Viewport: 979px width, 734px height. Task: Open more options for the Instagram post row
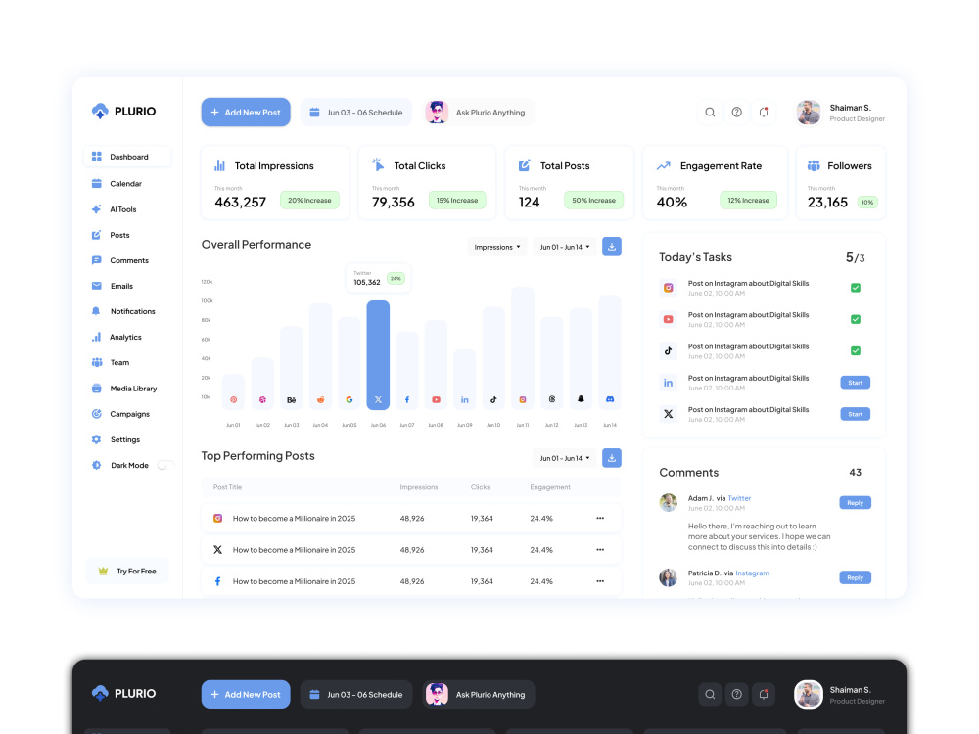tap(600, 518)
